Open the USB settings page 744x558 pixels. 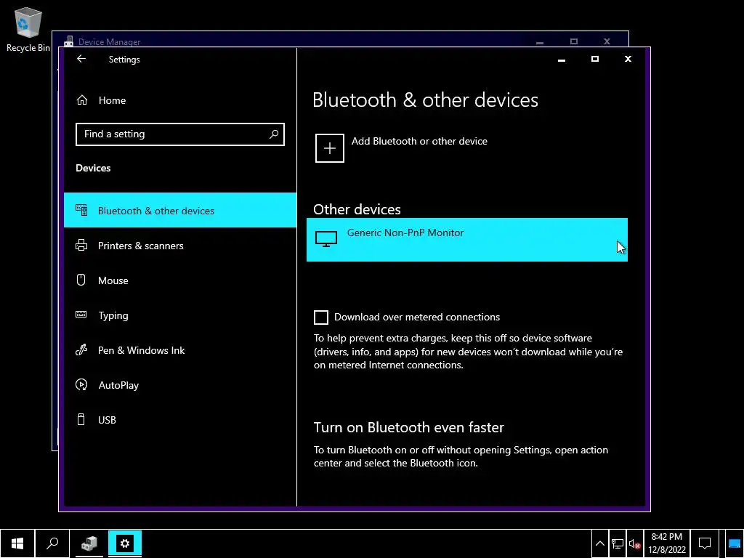click(180, 420)
